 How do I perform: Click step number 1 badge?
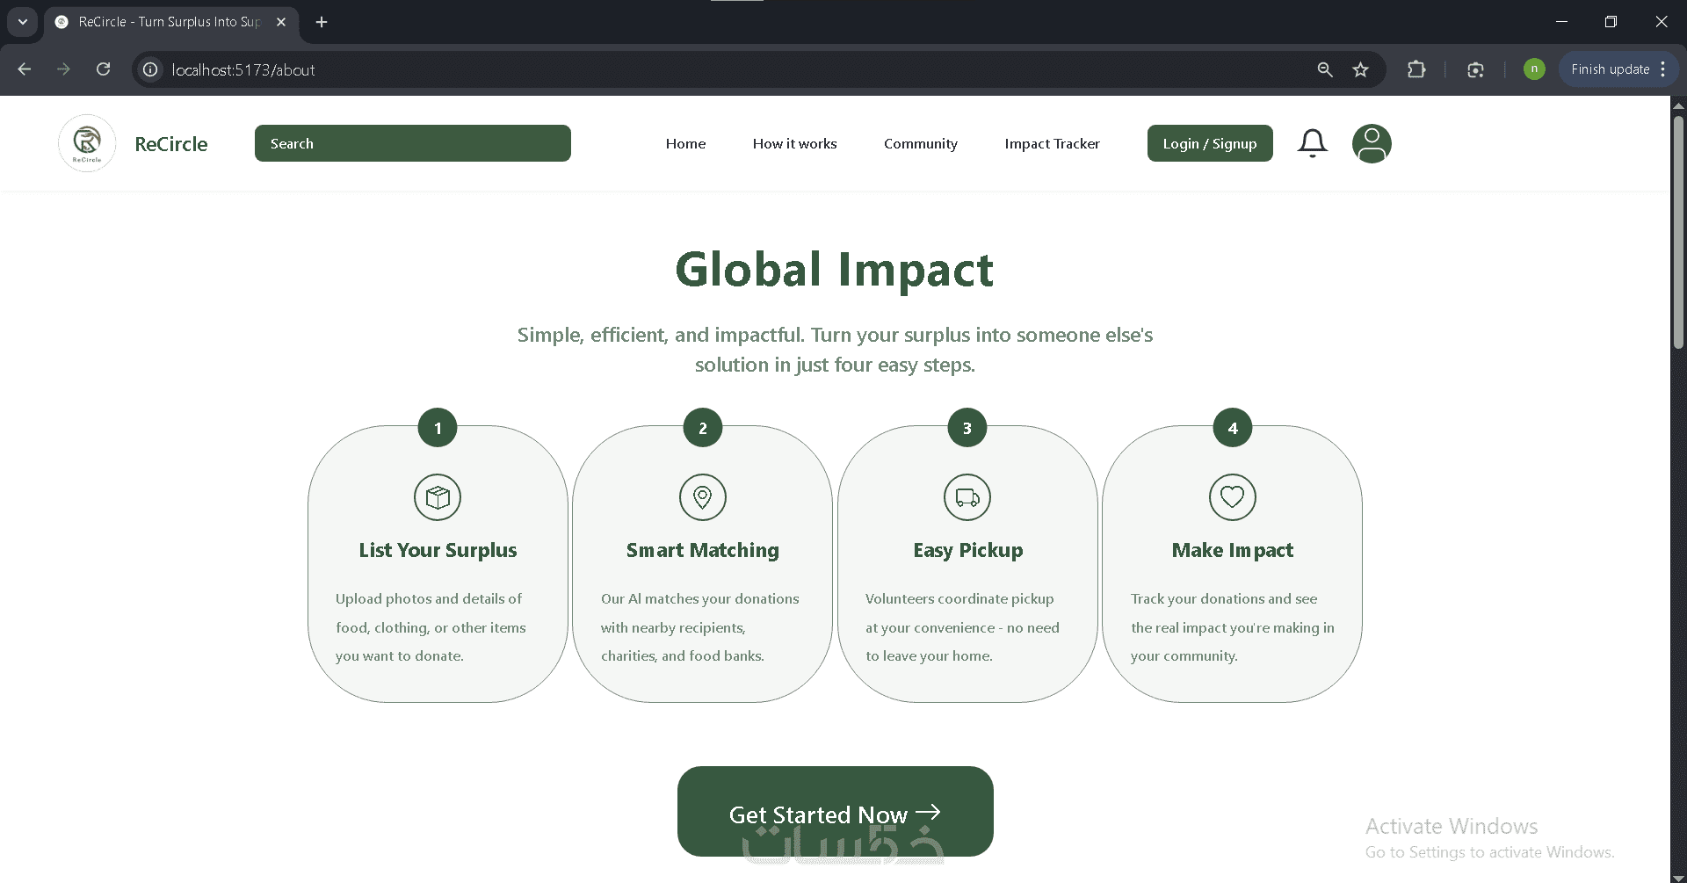click(438, 428)
